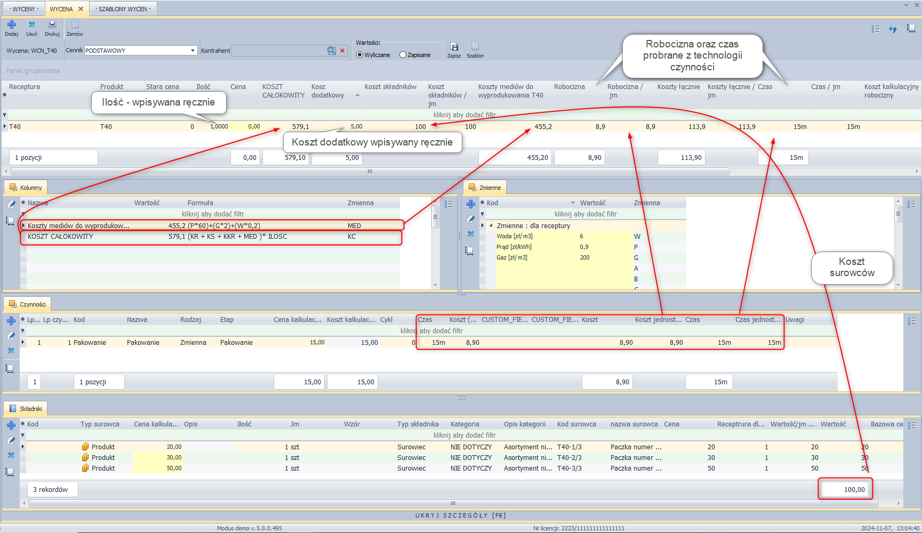922x533 pixels.
Task: Open the Szablon template icon
Action: click(475, 47)
